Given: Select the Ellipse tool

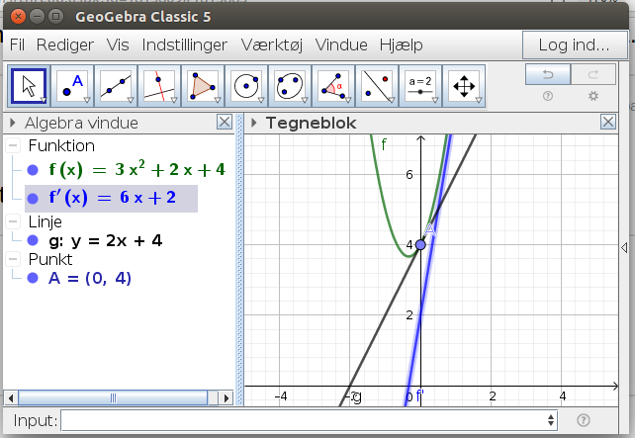Looking at the screenshot, I should tap(290, 86).
